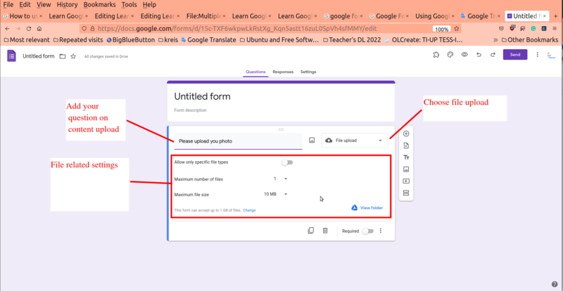
Task: Toggle Allow only specific file types
Action: [x=287, y=162]
